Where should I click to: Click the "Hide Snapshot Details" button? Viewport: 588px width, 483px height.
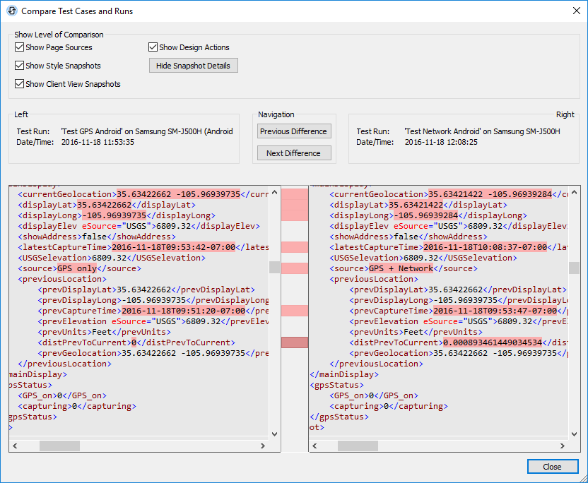[x=192, y=65]
